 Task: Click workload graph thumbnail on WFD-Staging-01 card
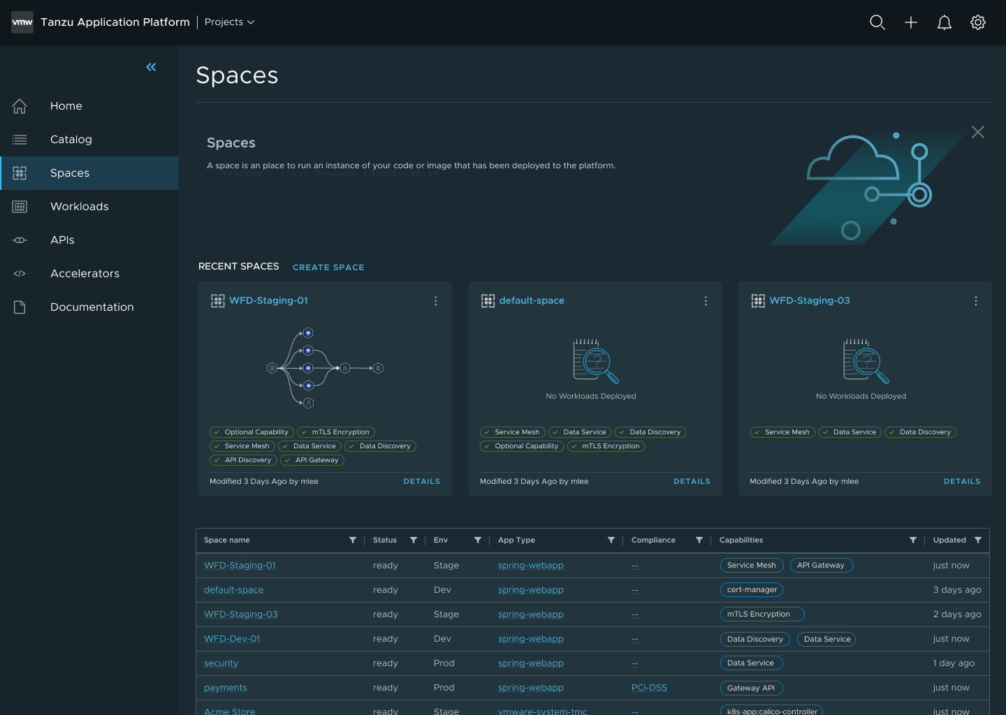click(325, 368)
